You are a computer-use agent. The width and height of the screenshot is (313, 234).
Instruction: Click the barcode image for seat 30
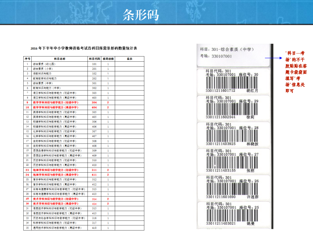(x=232, y=83)
